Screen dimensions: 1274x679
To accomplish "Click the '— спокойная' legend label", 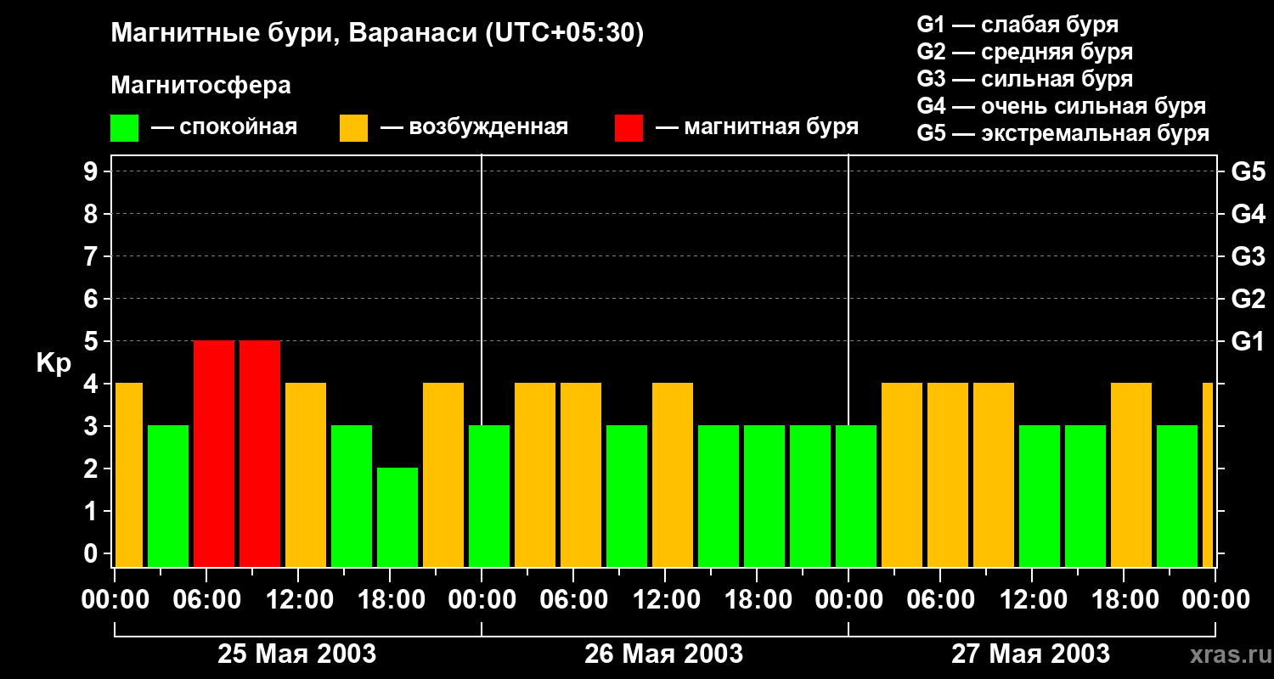I will (x=224, y=127).
